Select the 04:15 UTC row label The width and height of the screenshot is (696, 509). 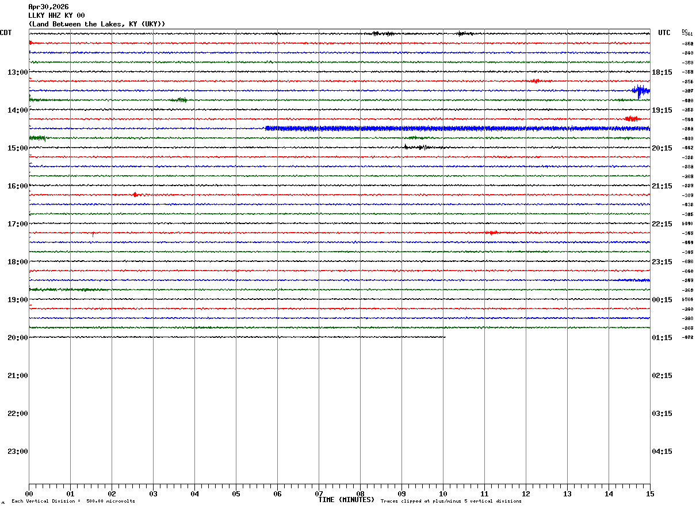[662, 452]
